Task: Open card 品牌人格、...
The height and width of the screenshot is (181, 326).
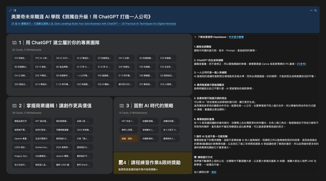Action: (84, 121)
